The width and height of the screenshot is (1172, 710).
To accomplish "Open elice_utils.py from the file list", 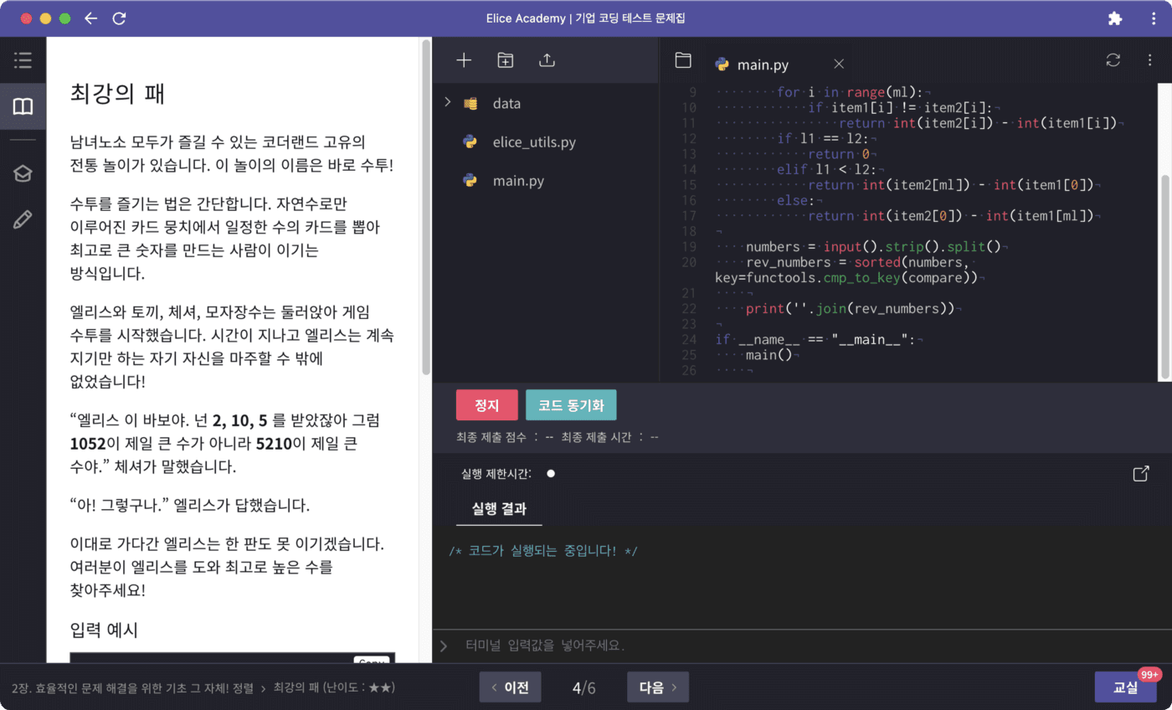I will click(536, 141).
